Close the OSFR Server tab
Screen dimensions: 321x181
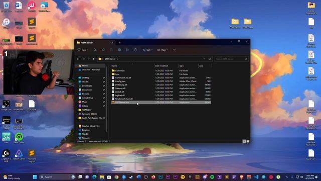(x=112, y=43)
